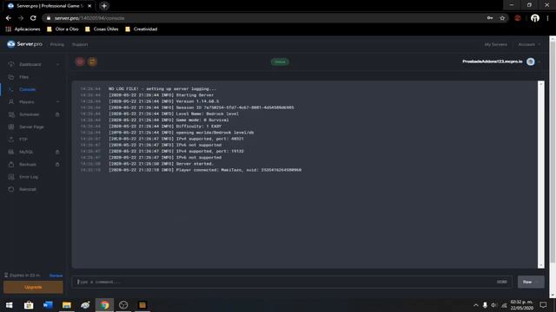This screenshot has width=556, height=312.
Task: Click the console panel vertical scrollbar
Action: pos(540,174)
